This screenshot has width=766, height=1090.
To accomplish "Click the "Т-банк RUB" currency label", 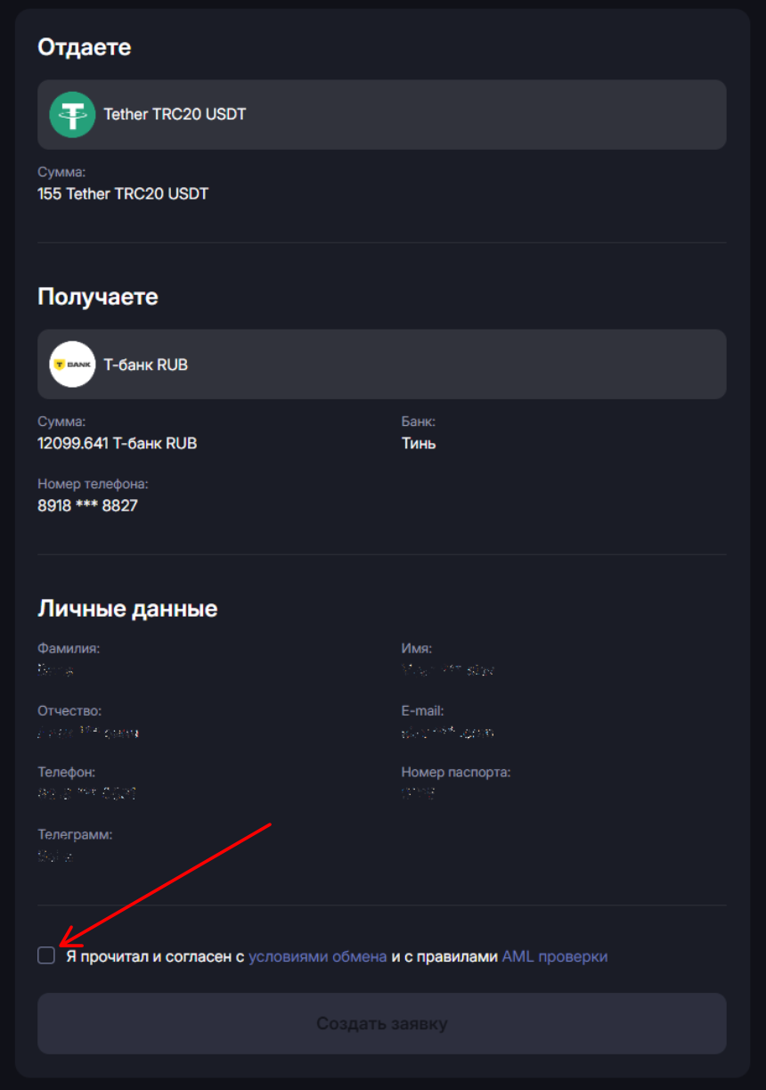I will [145, 365].
